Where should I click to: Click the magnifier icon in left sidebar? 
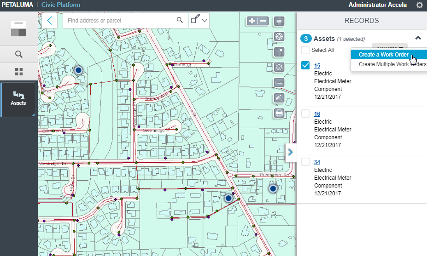tap(19, 54)
